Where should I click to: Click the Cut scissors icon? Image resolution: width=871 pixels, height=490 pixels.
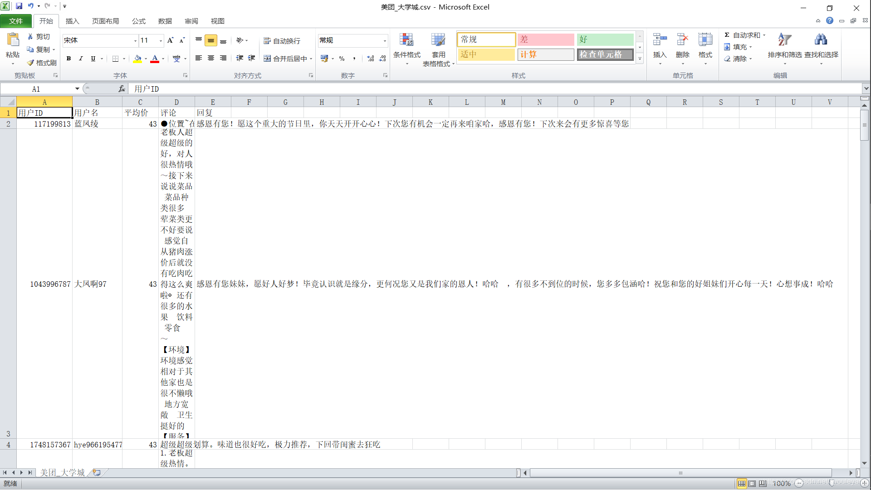coord(30,36)
